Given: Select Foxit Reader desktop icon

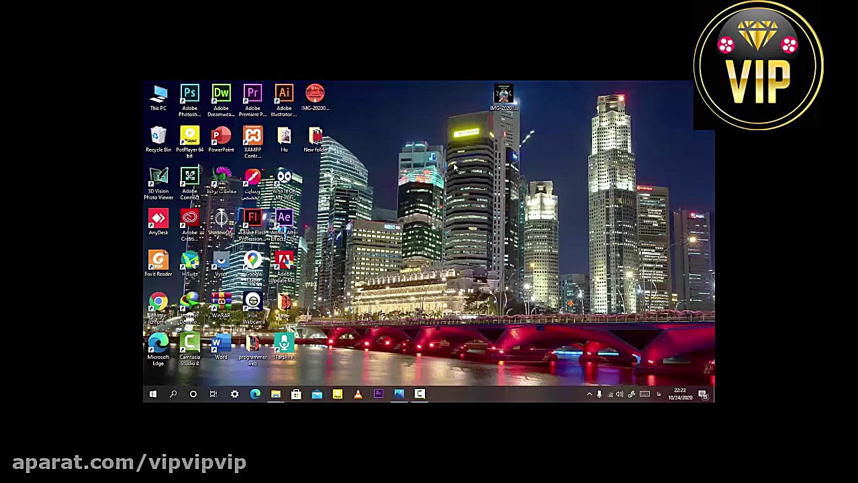Looking at the screenshot, I should 158,264.
